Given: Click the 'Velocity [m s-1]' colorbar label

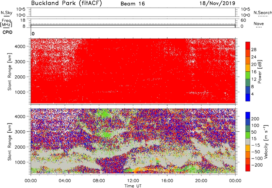Looking at the screenshot, I should (266, 142).
